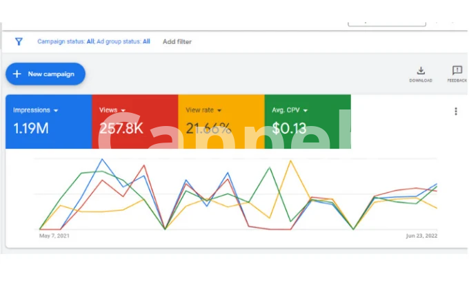The image size is (469, 283).
Task: Expand the Views metric dropdown
Action: [123, 110]
